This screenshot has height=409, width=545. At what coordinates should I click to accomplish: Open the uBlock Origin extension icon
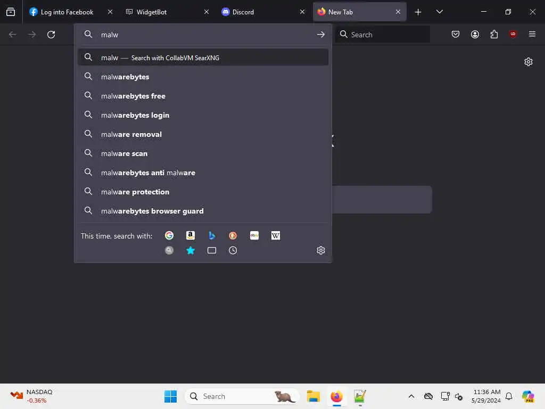pos(513,34)
